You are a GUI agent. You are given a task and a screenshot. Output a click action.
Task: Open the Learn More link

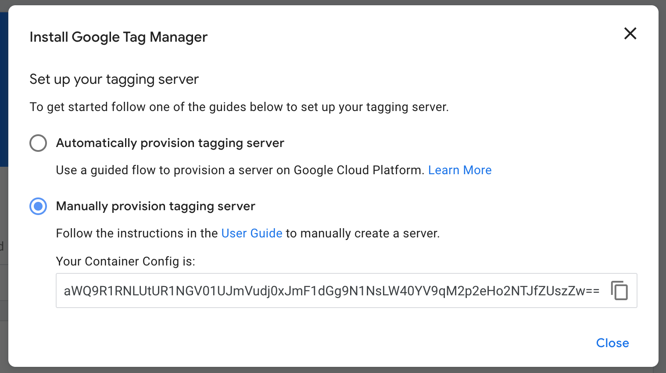460,170
